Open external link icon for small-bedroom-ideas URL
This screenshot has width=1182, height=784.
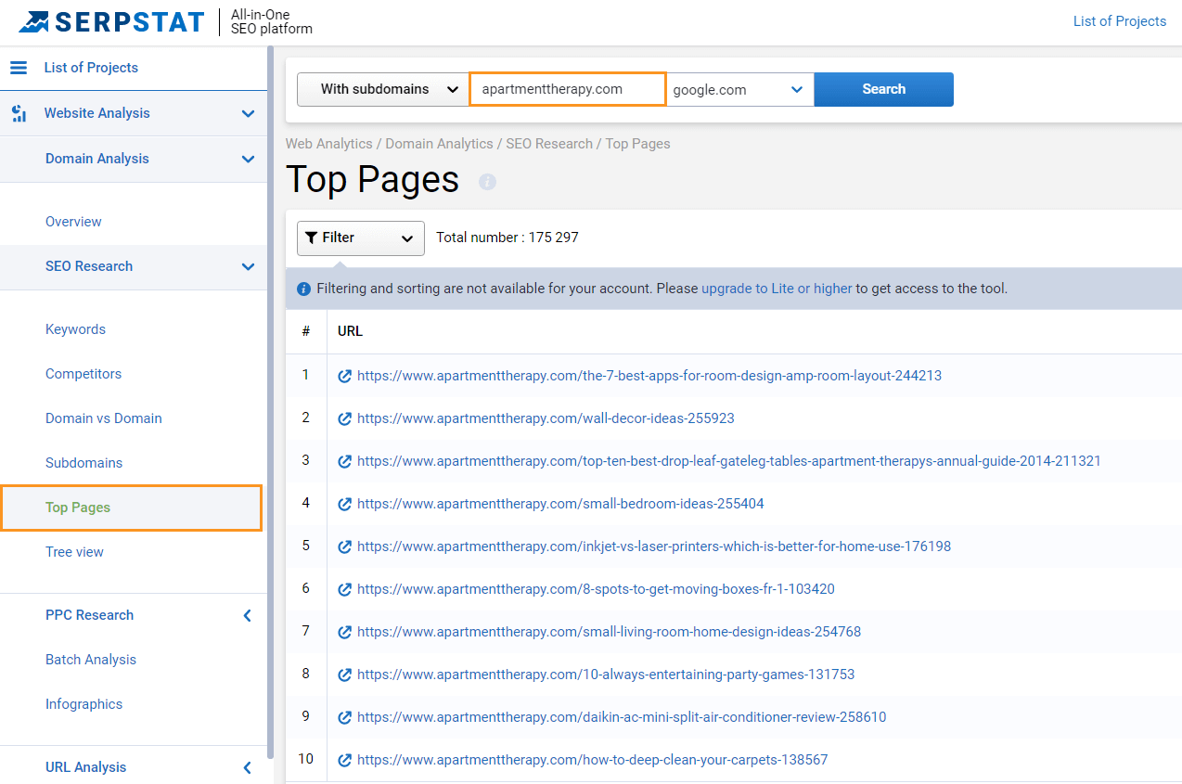pyautogui.click(x=345, y=504)
